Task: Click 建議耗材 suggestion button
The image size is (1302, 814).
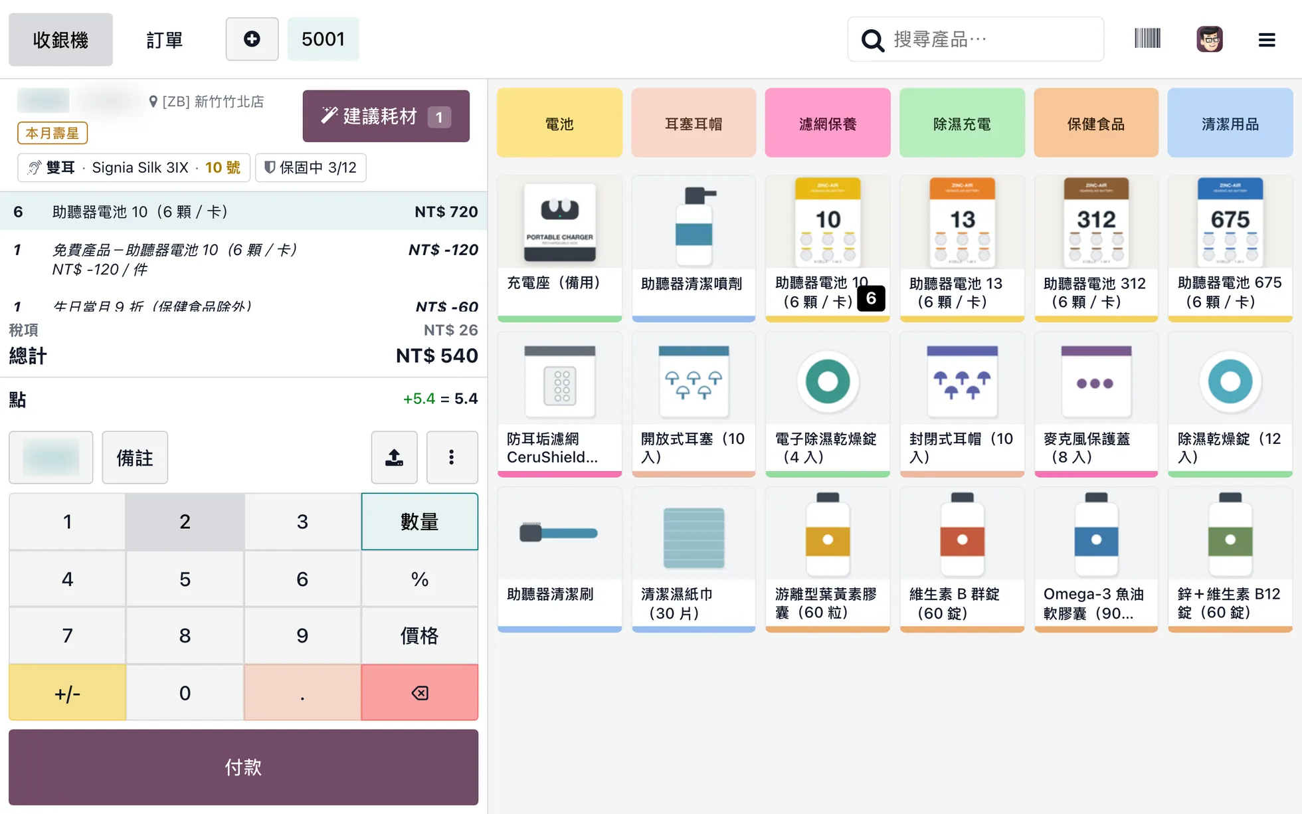Action: pos(386,116)
